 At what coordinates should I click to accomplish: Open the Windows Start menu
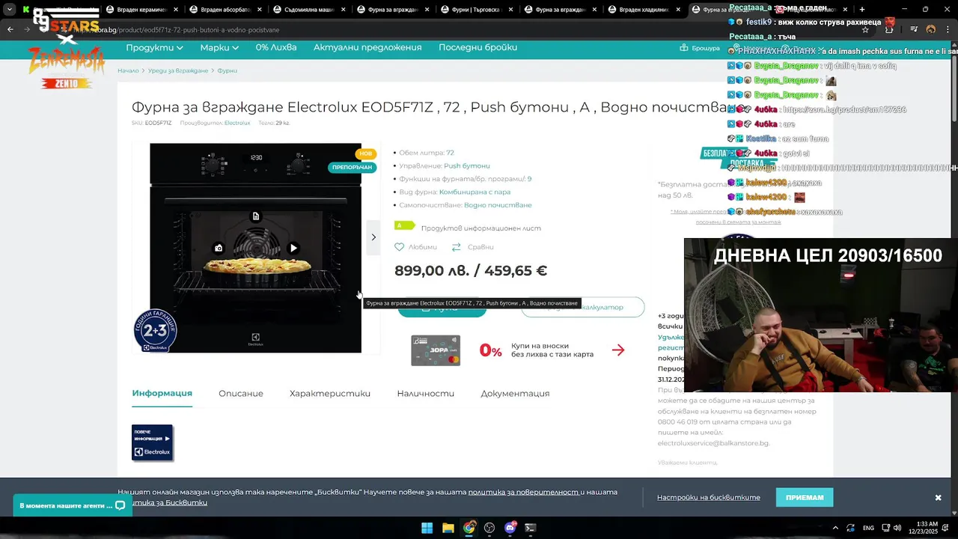(x=427, y=528)
